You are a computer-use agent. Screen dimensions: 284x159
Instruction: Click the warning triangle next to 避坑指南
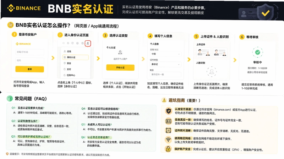pos(164,100)
